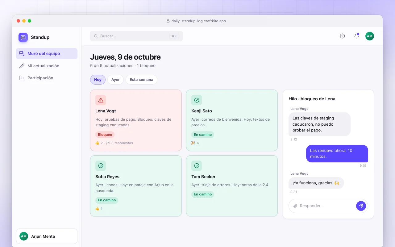Screen dimensions: 395x247
Task: Open the help question mark icon
Action: (x=342, y=36)
